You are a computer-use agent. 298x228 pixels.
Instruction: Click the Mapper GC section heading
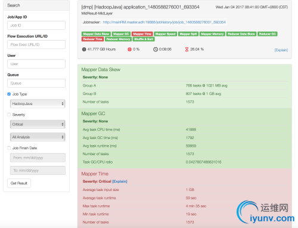coord(93,113)
